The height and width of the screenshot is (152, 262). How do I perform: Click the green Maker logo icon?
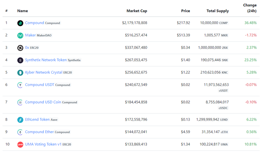(20, 36)
